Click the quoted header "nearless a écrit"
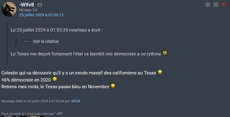Image resolution: width=230 pixels, height=117 pixels. (x=86, y=30)
